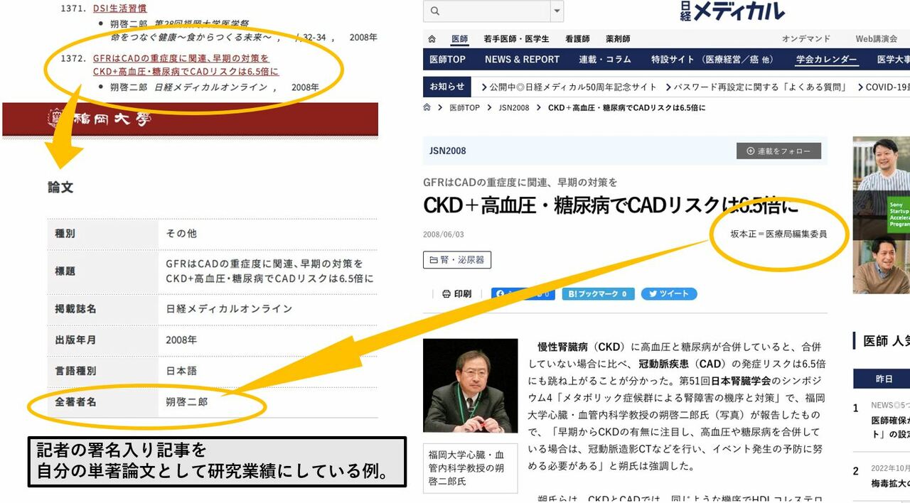
Task: Click the ツイート button
Action: point(669,294)
